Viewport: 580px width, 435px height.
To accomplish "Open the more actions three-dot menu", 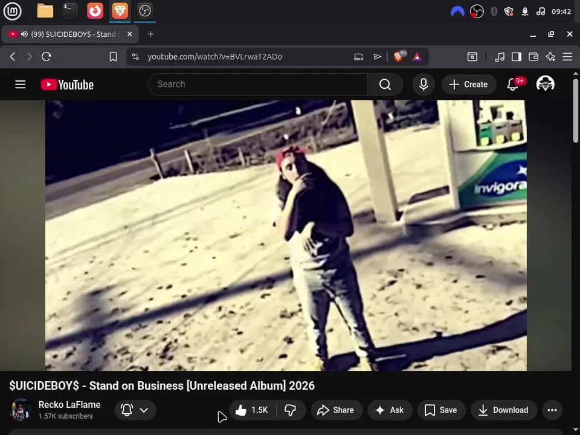I will coord(552,410).
